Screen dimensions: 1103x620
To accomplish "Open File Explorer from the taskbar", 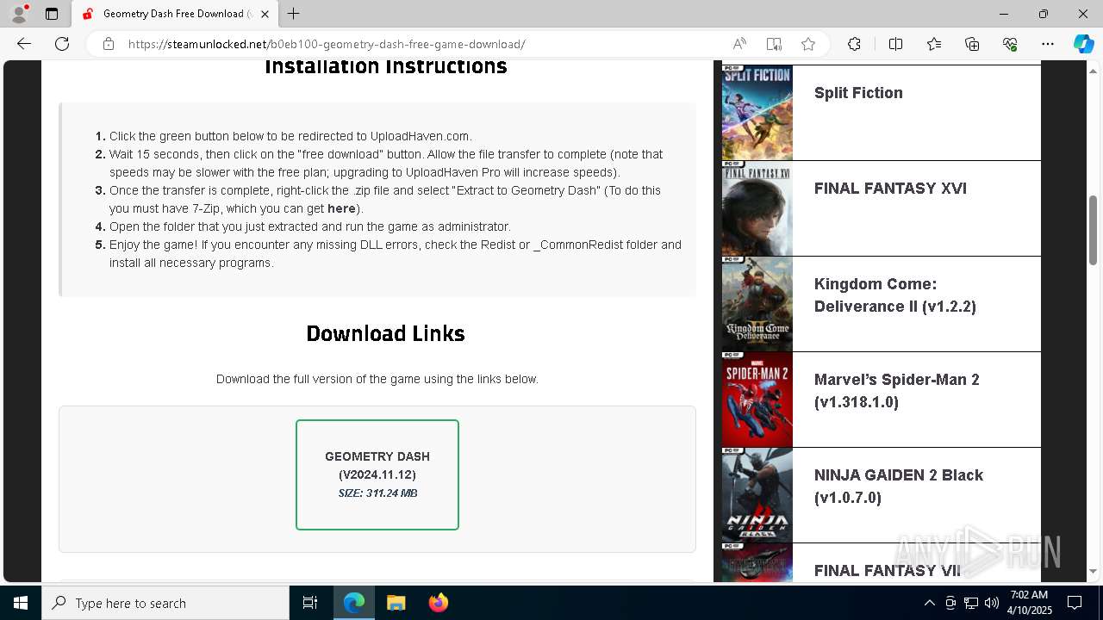I will click(x=396, y=603).
